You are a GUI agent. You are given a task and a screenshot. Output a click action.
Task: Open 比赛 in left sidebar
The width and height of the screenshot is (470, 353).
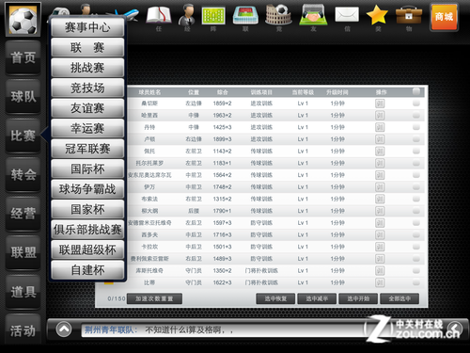tap(23, 136)
